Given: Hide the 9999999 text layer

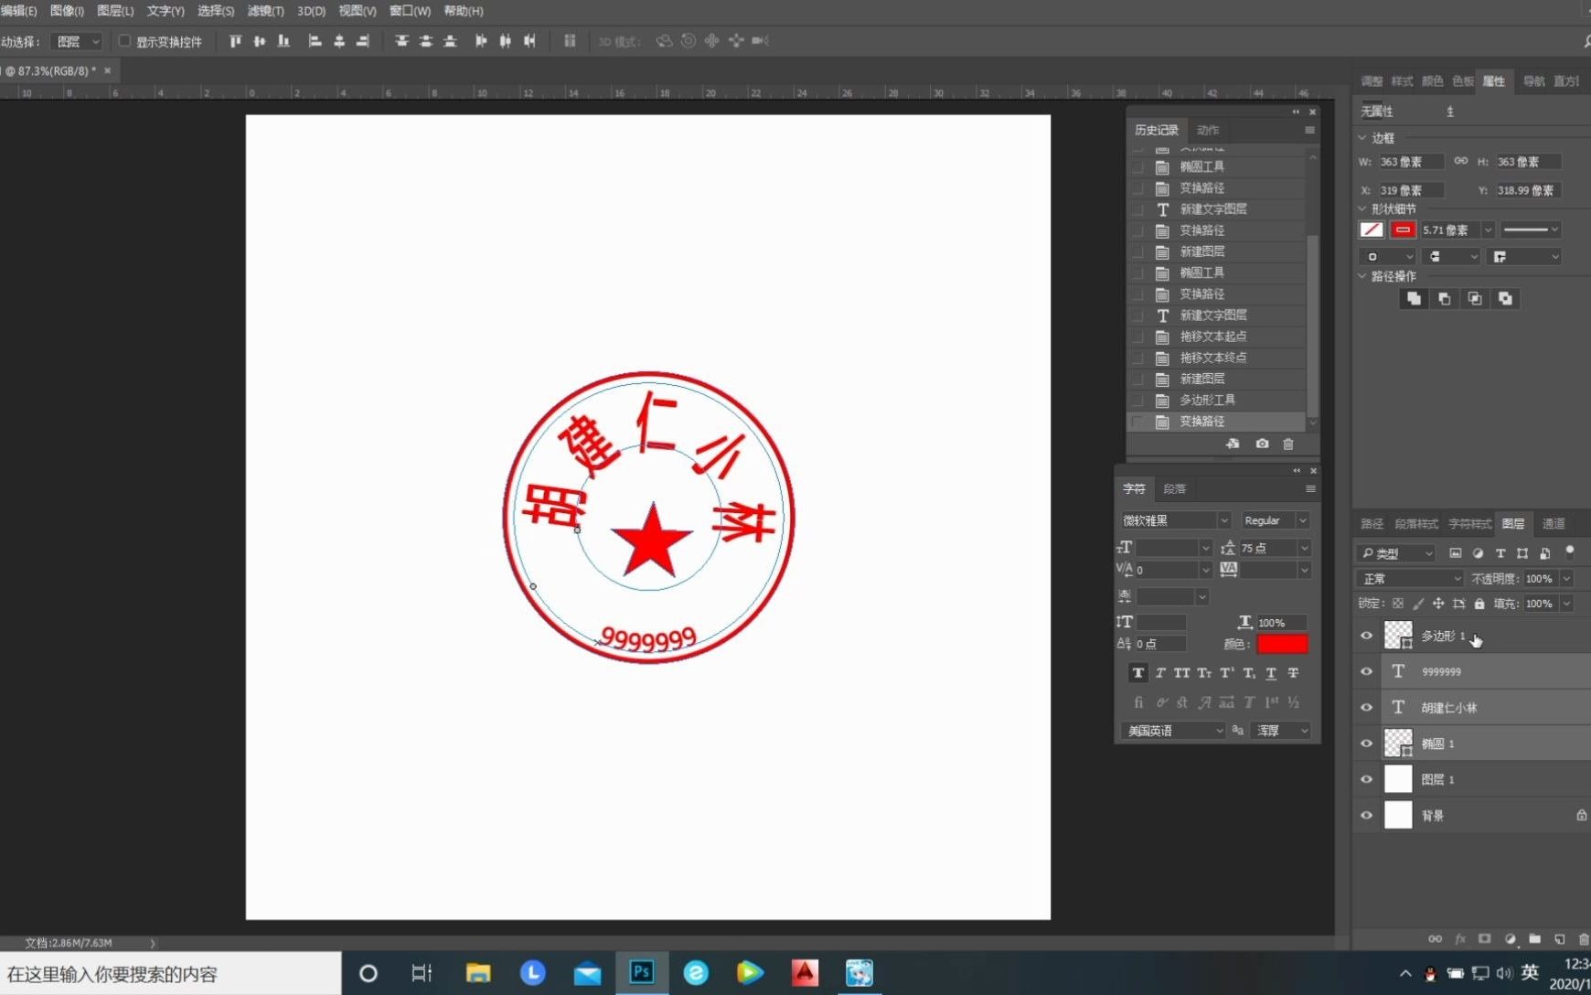Looking at the screenshot, I should coord(1367,671).
